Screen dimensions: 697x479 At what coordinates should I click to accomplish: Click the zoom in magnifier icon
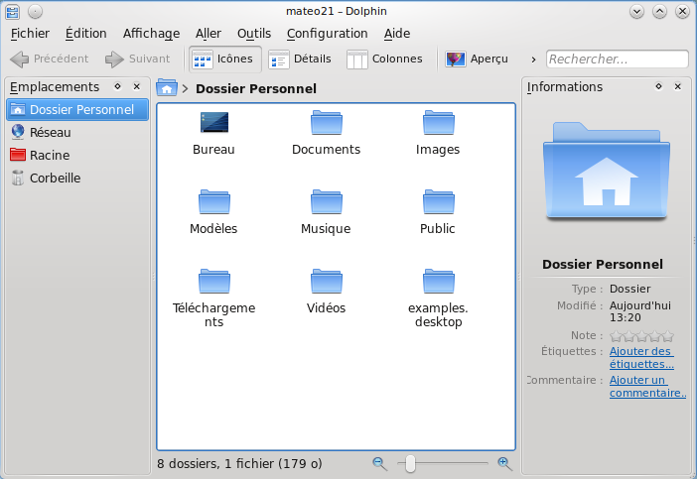coord(504,462)
